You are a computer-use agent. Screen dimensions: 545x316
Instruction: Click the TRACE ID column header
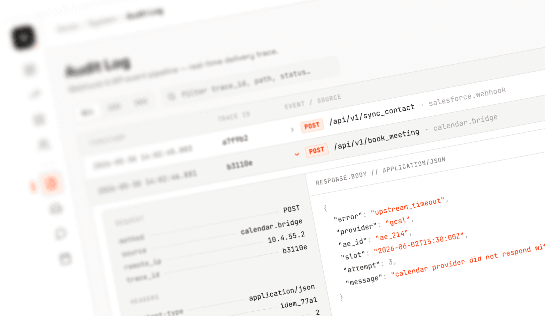coord(234,116)
